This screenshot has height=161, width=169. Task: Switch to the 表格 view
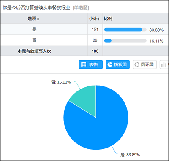[91, 64]
